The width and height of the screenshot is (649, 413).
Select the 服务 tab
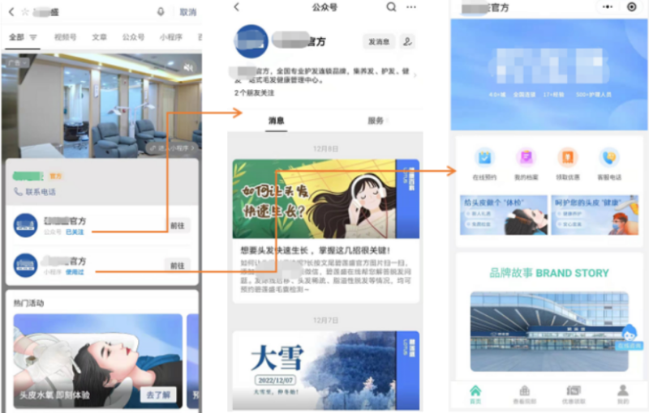pyautogui.click(x=376, y=121)
